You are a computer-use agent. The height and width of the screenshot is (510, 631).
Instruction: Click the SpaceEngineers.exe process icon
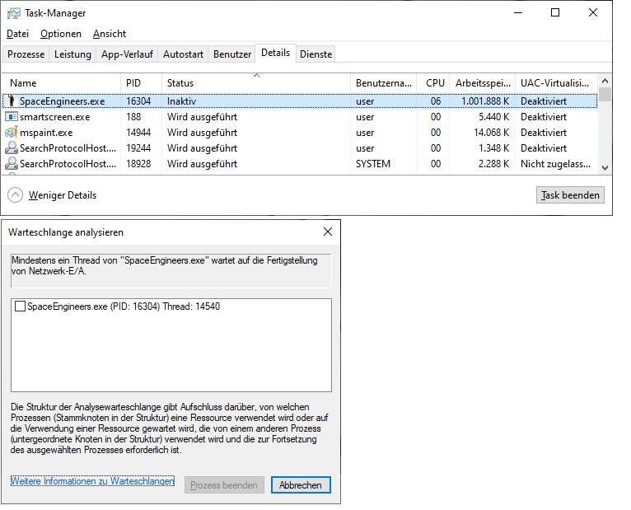pyautogui.click(x=12, y=101)
